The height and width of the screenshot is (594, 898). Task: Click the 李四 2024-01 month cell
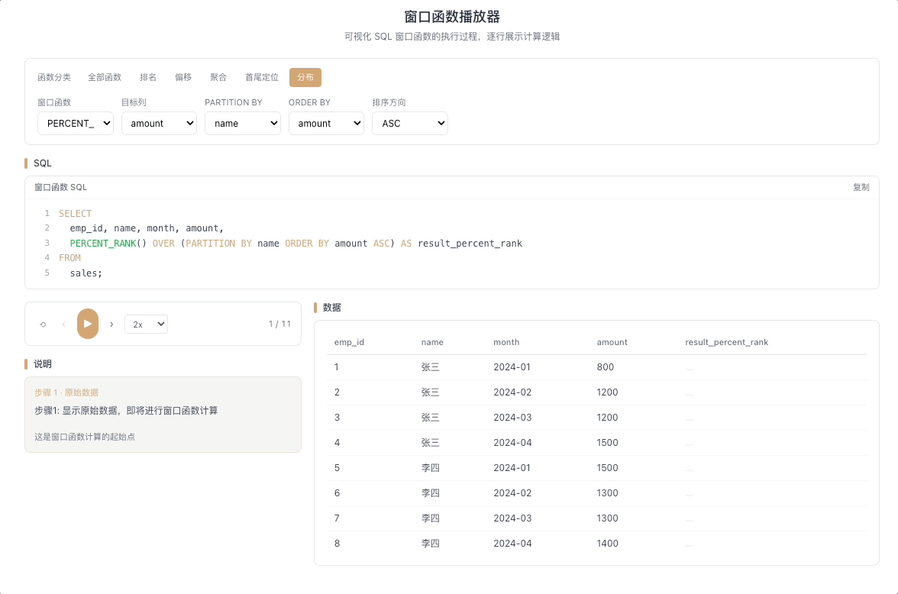click(512, 468)
